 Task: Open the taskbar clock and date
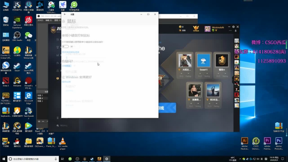coord(274,159)
